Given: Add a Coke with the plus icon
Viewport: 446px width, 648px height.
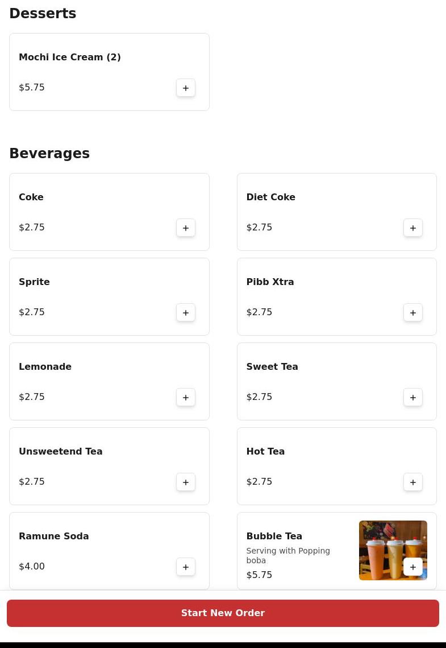Looking at the screenshot, I should [x=186, y=228].
